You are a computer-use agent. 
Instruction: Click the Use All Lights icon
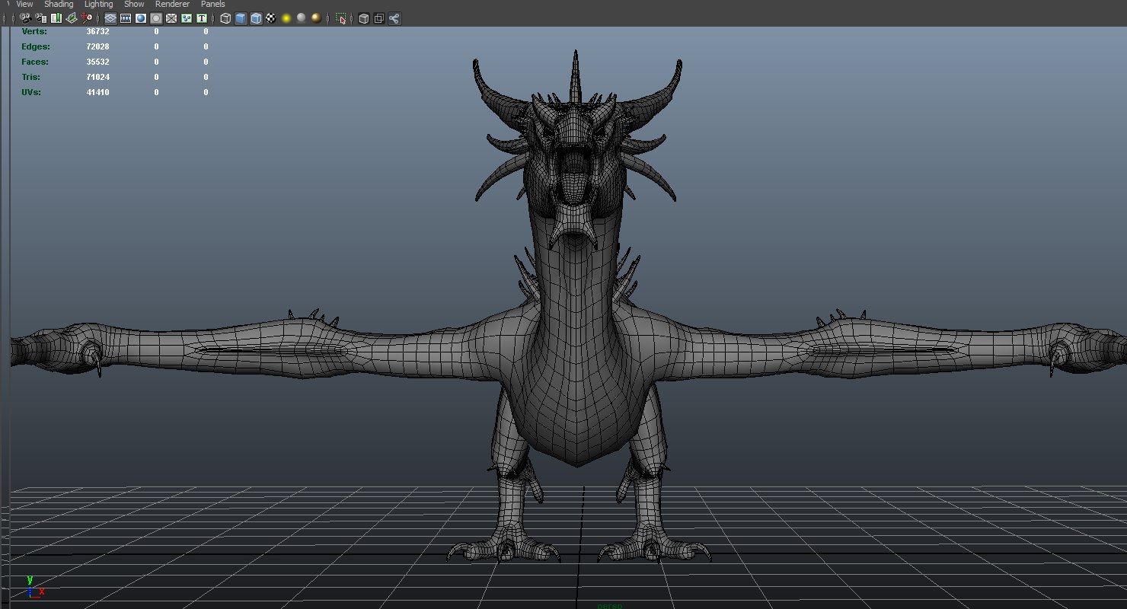click(286, 18)
